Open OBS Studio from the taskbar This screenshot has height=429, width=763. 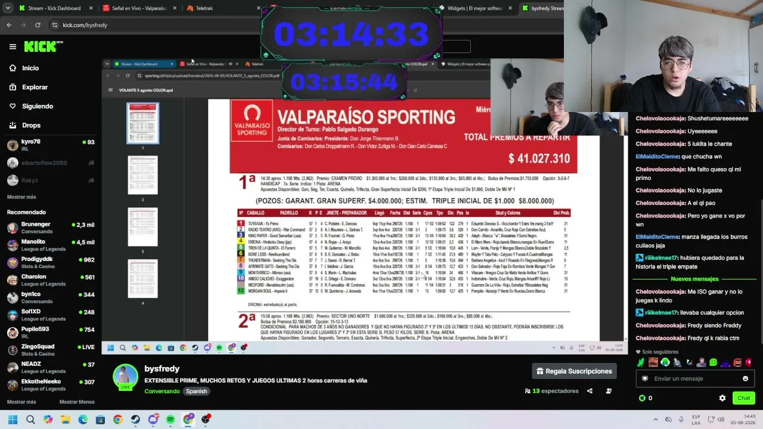tap(206, 419)
